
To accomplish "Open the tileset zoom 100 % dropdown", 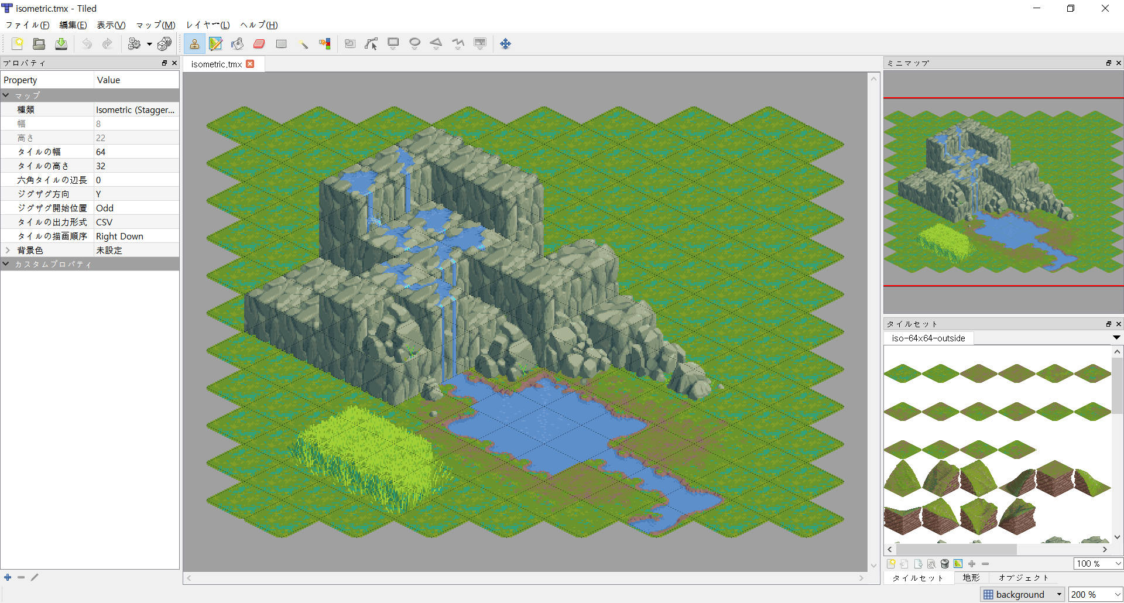I will pos(1099,564).
